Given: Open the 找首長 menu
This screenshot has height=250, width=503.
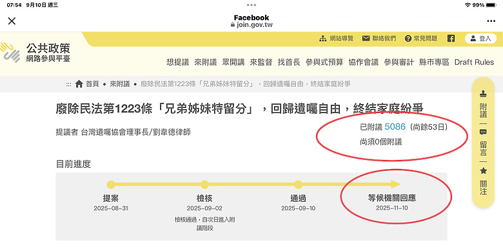Looking at the screenshot, I should tap(289, 62).
